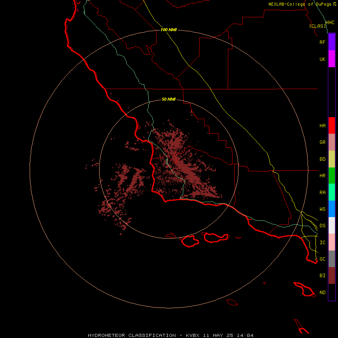338x338 pixels.
Task: Click the BI brown legend swatch
Action: 332,276
